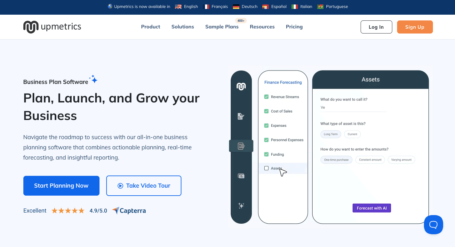Image resolution: width=455 pixels, height=247 pixels.
Task: Select One-time purchase amount option
Action: point(336,160)
